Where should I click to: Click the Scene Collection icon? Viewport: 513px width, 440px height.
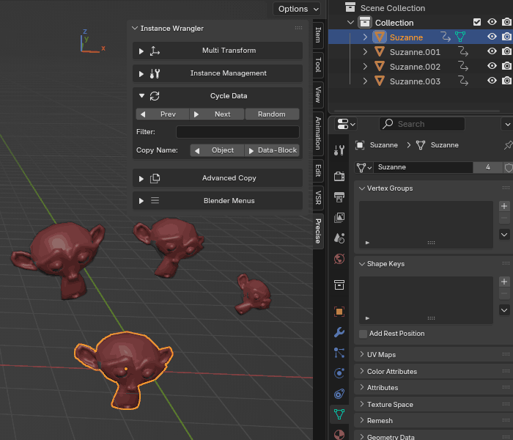350,7
